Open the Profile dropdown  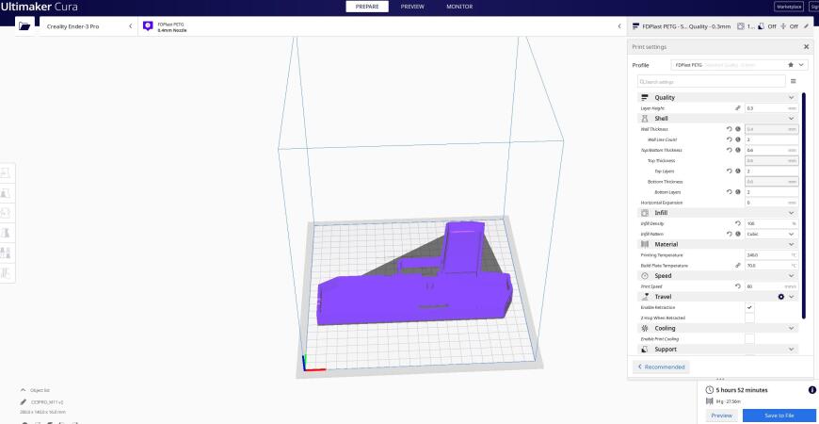click(739, 65)
